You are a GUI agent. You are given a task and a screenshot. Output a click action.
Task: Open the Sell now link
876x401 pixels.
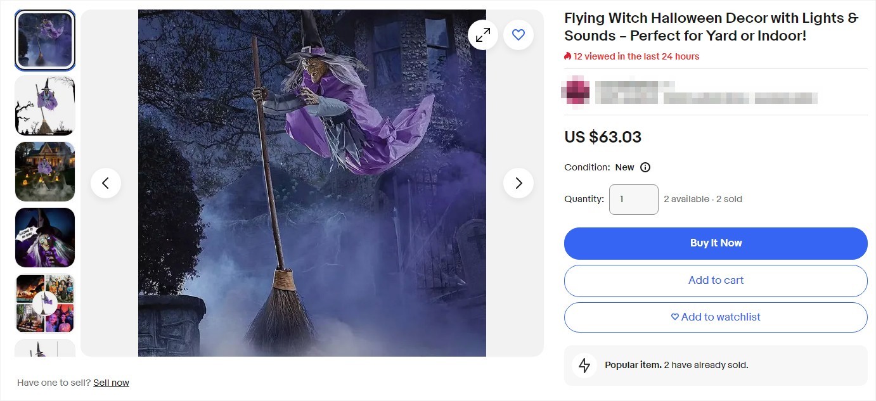click(111, 382)
